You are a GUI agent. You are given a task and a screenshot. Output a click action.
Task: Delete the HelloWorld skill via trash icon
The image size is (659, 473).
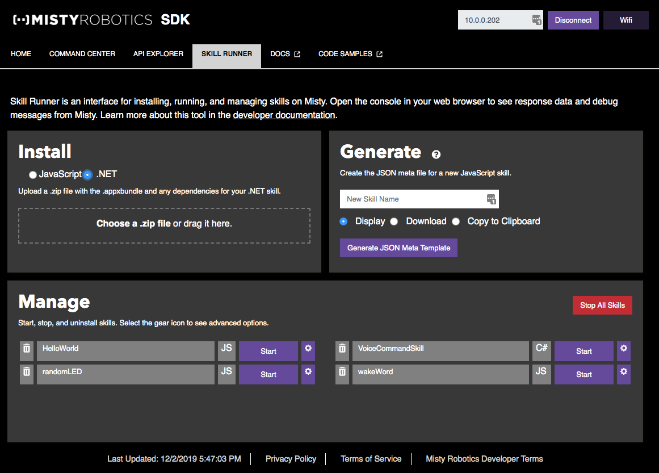pos(26,350)
